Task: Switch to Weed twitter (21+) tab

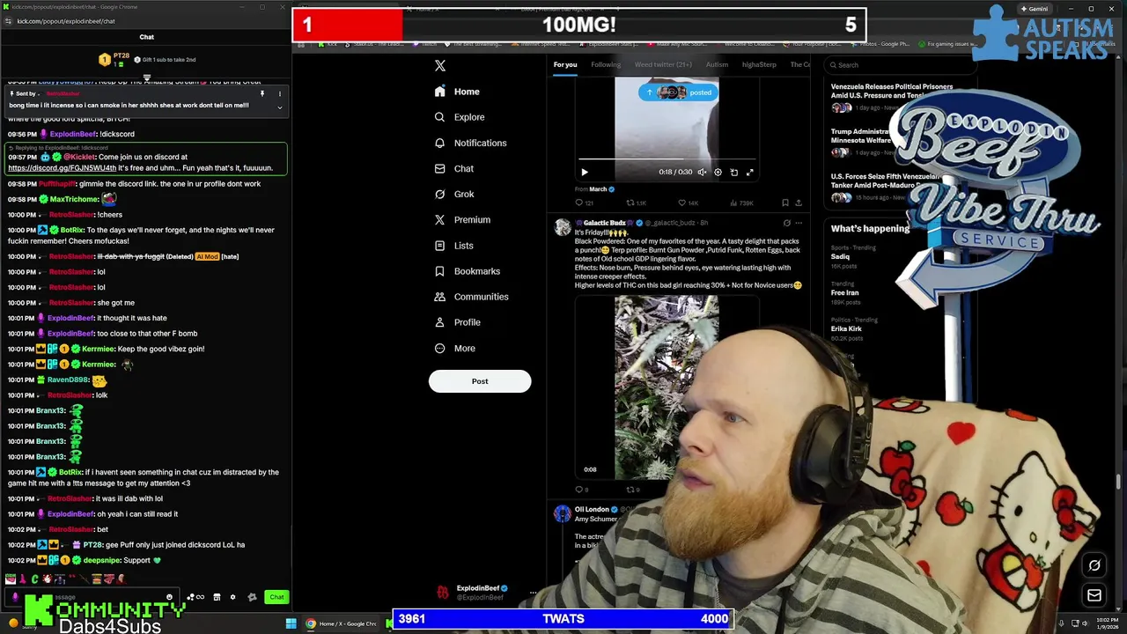Action: (x=663, y=64)
